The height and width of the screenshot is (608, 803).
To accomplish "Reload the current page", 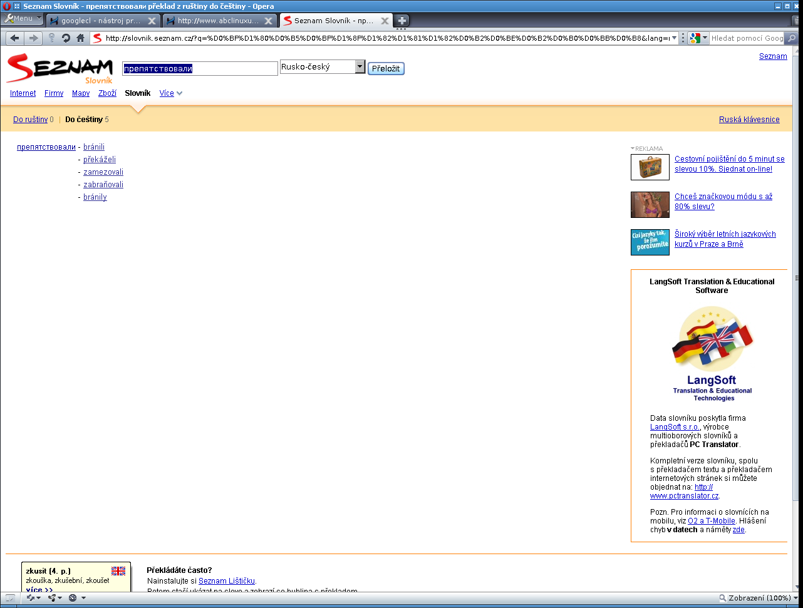I will 66,38.
